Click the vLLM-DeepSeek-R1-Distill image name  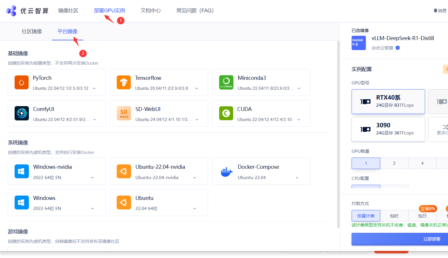coord(403,38)
